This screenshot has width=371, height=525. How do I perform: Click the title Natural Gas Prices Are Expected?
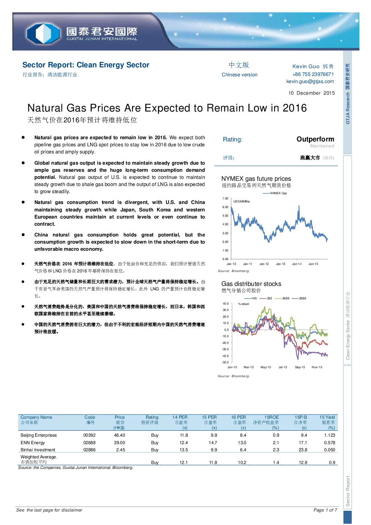coord(167,108)
